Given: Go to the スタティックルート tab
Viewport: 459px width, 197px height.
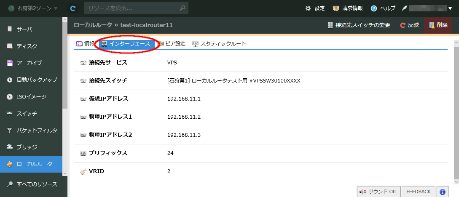Looking at the screenshot, I should [219, 44].
